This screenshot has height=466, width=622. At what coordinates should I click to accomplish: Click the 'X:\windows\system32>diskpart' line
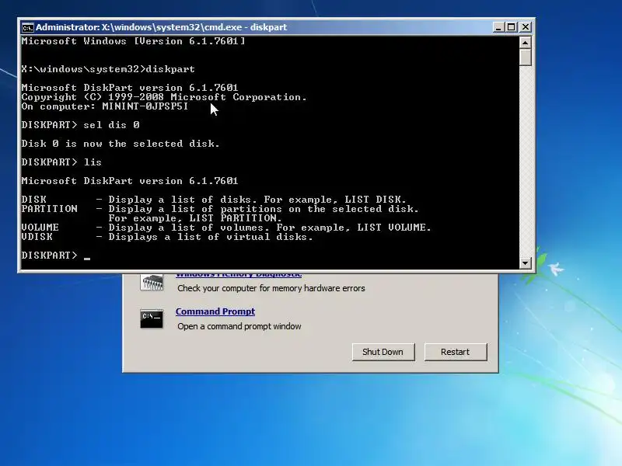tap(108, 69)
